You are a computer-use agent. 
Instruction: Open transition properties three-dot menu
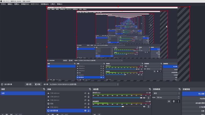pos(178,101)
